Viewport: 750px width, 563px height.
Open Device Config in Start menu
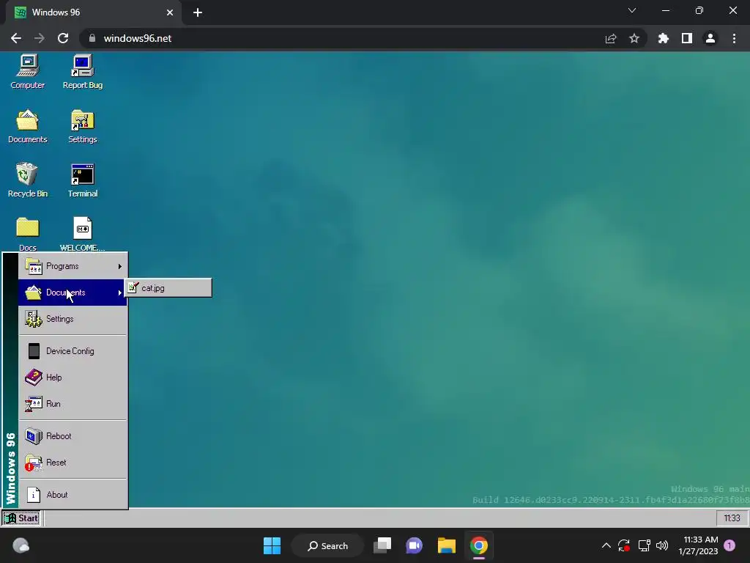(x=73, y=351)
